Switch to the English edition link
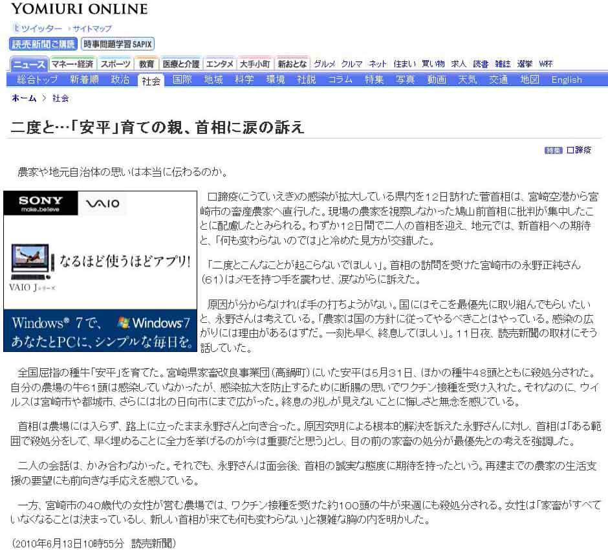The width and height of the screenshot is (608, 550). click(566, 80)
